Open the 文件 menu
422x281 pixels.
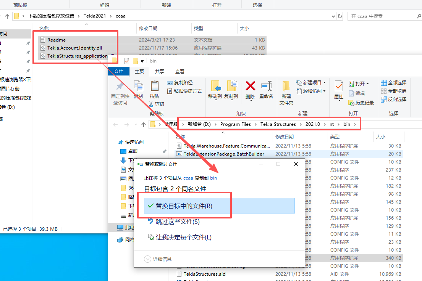(x=119, y=71)
